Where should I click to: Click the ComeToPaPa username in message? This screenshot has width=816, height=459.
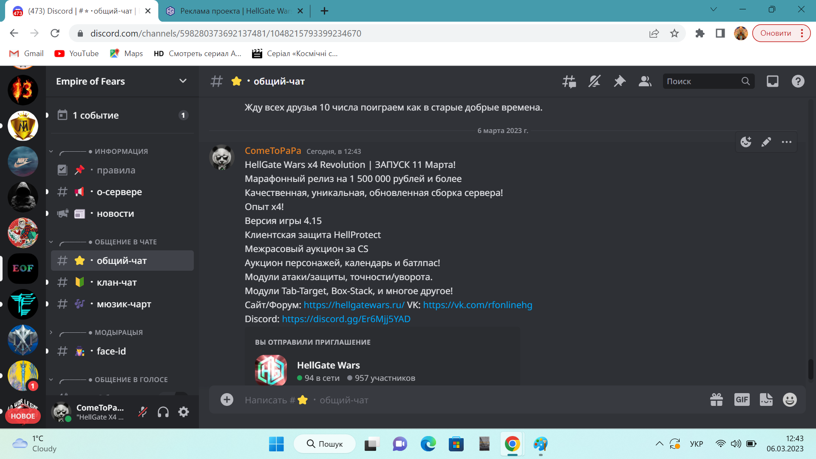click(x=273, y=150)
